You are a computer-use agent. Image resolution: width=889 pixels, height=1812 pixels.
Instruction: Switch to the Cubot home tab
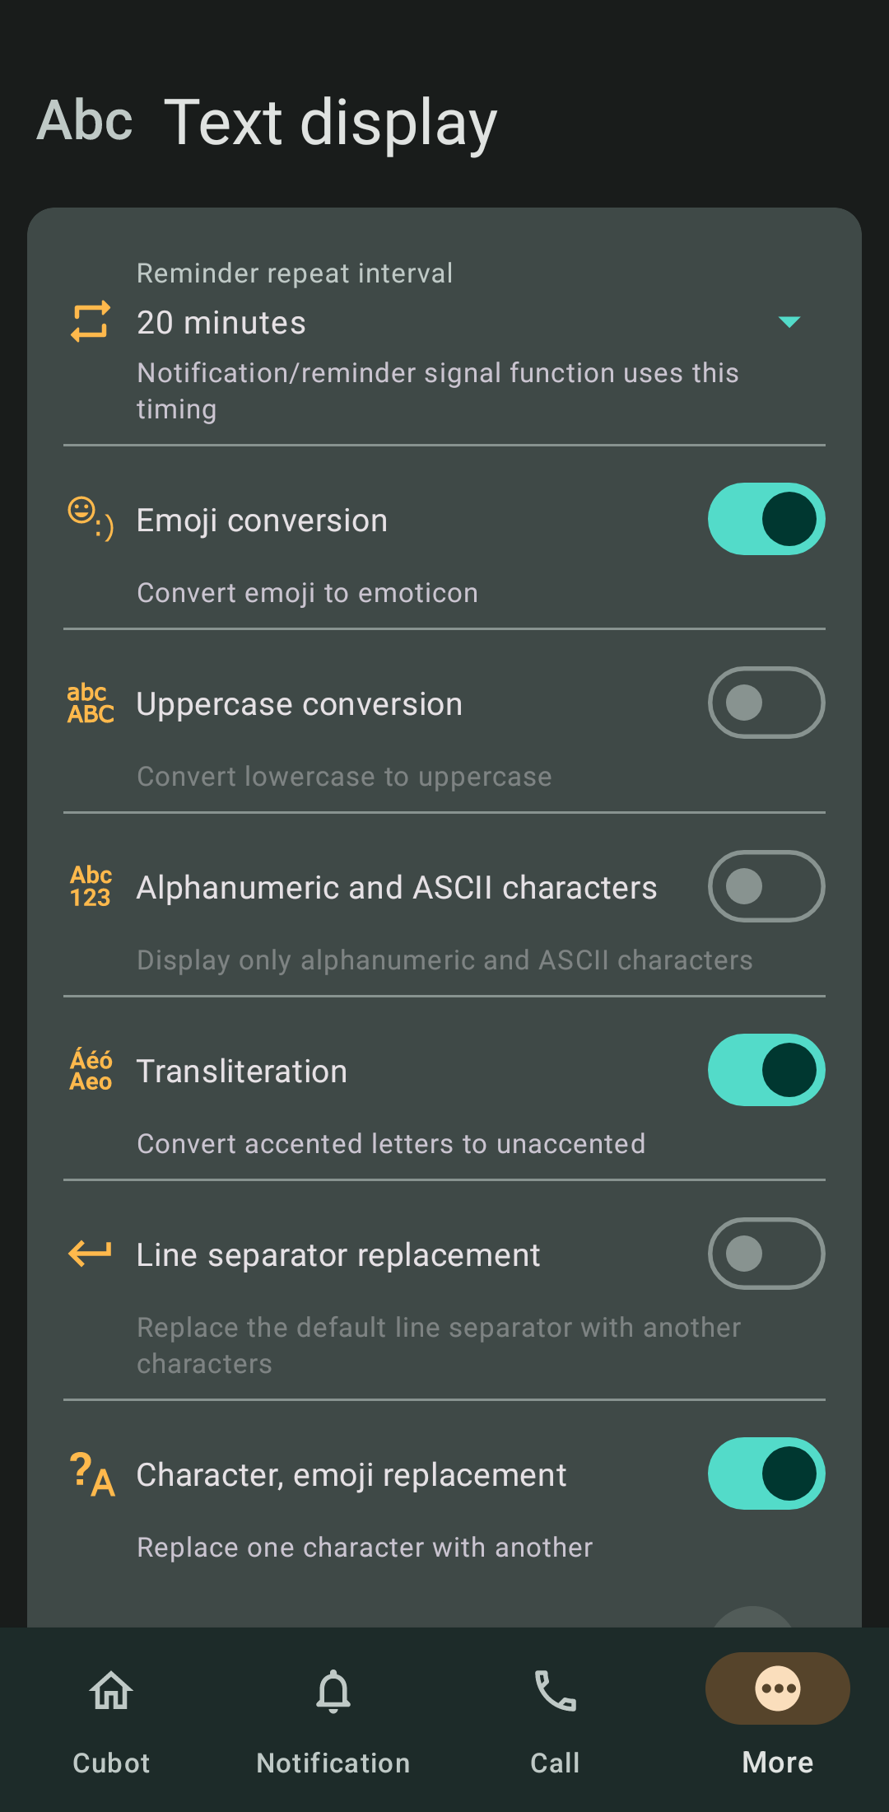(x=111, y=1717)
